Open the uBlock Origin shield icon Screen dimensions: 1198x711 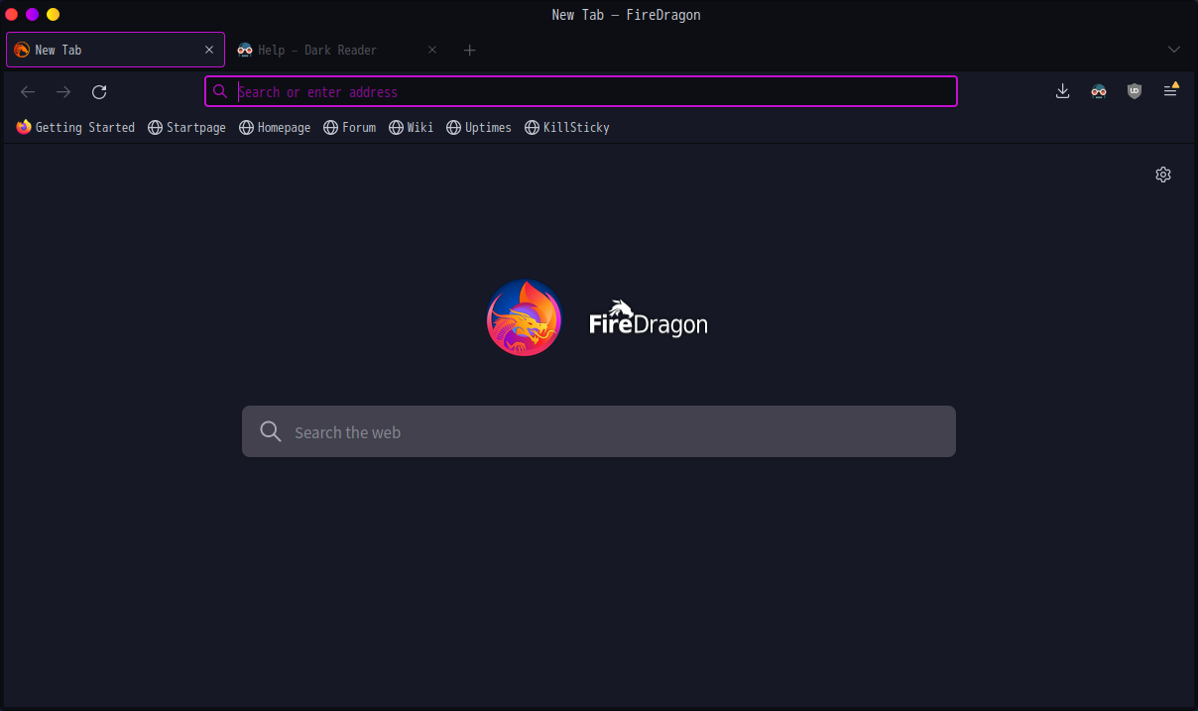(1135, 91)
